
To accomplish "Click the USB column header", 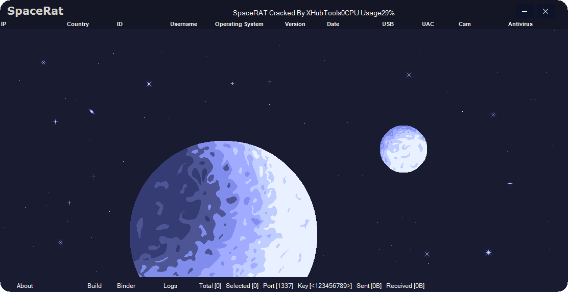I will tap(388, 24).
